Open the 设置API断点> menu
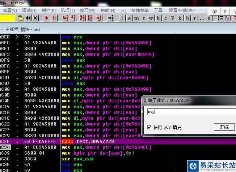The width and height of the screenshot is (236, 172). coord(182,11)
